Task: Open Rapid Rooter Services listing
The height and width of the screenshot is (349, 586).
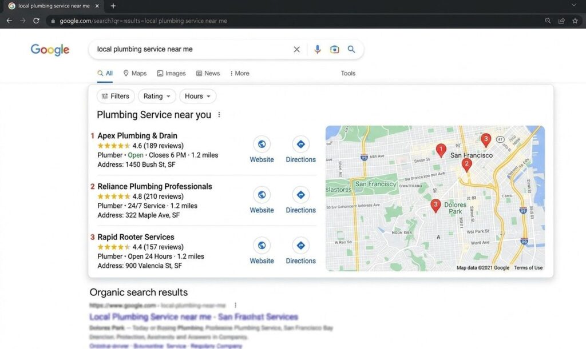Action: click(136, 237)
